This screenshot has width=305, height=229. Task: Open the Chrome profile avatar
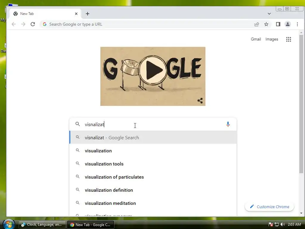[288, 24]
